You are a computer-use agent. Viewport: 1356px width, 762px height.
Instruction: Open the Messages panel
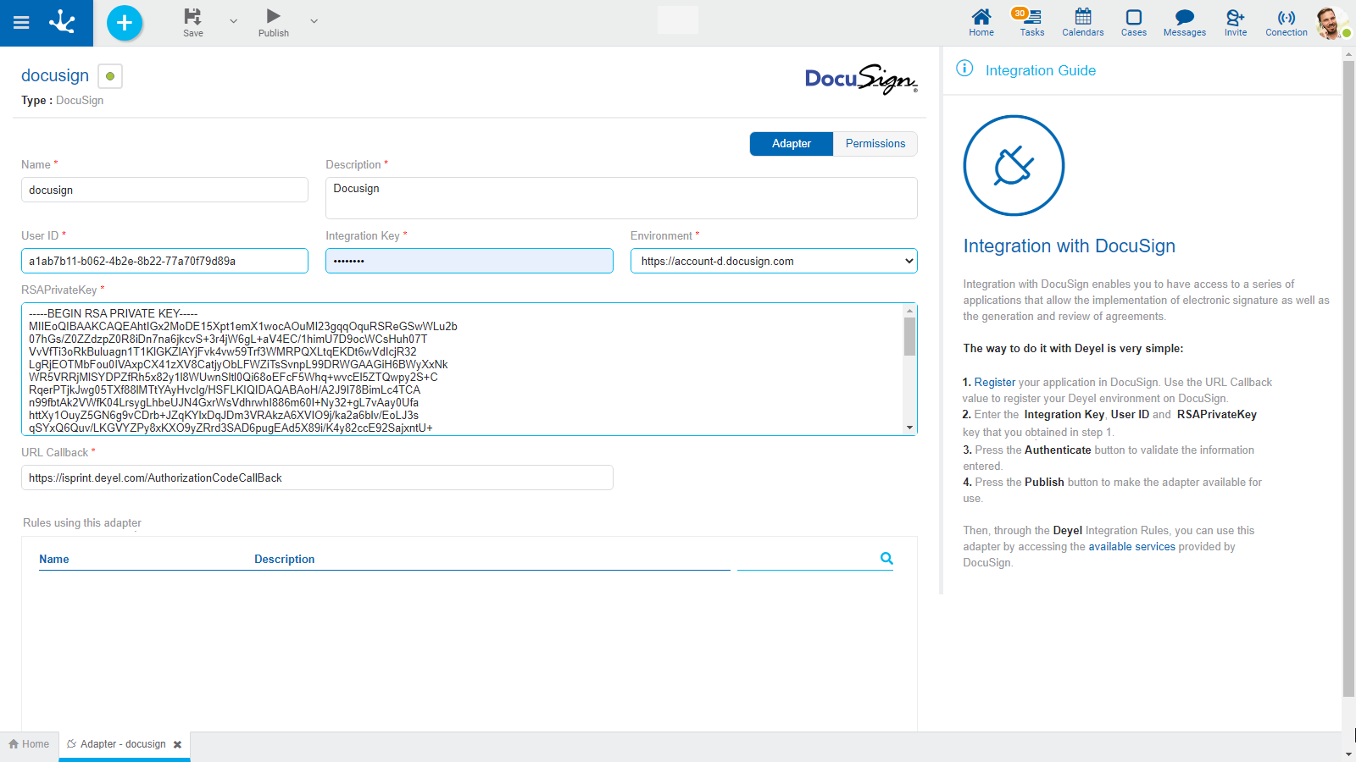(1183, 23)
